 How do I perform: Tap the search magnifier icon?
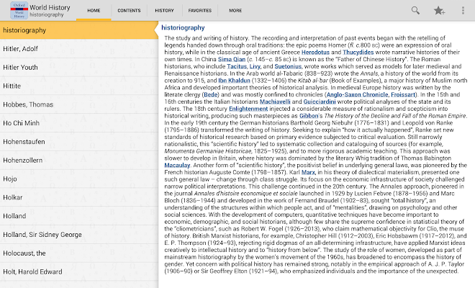coord(415,11)
